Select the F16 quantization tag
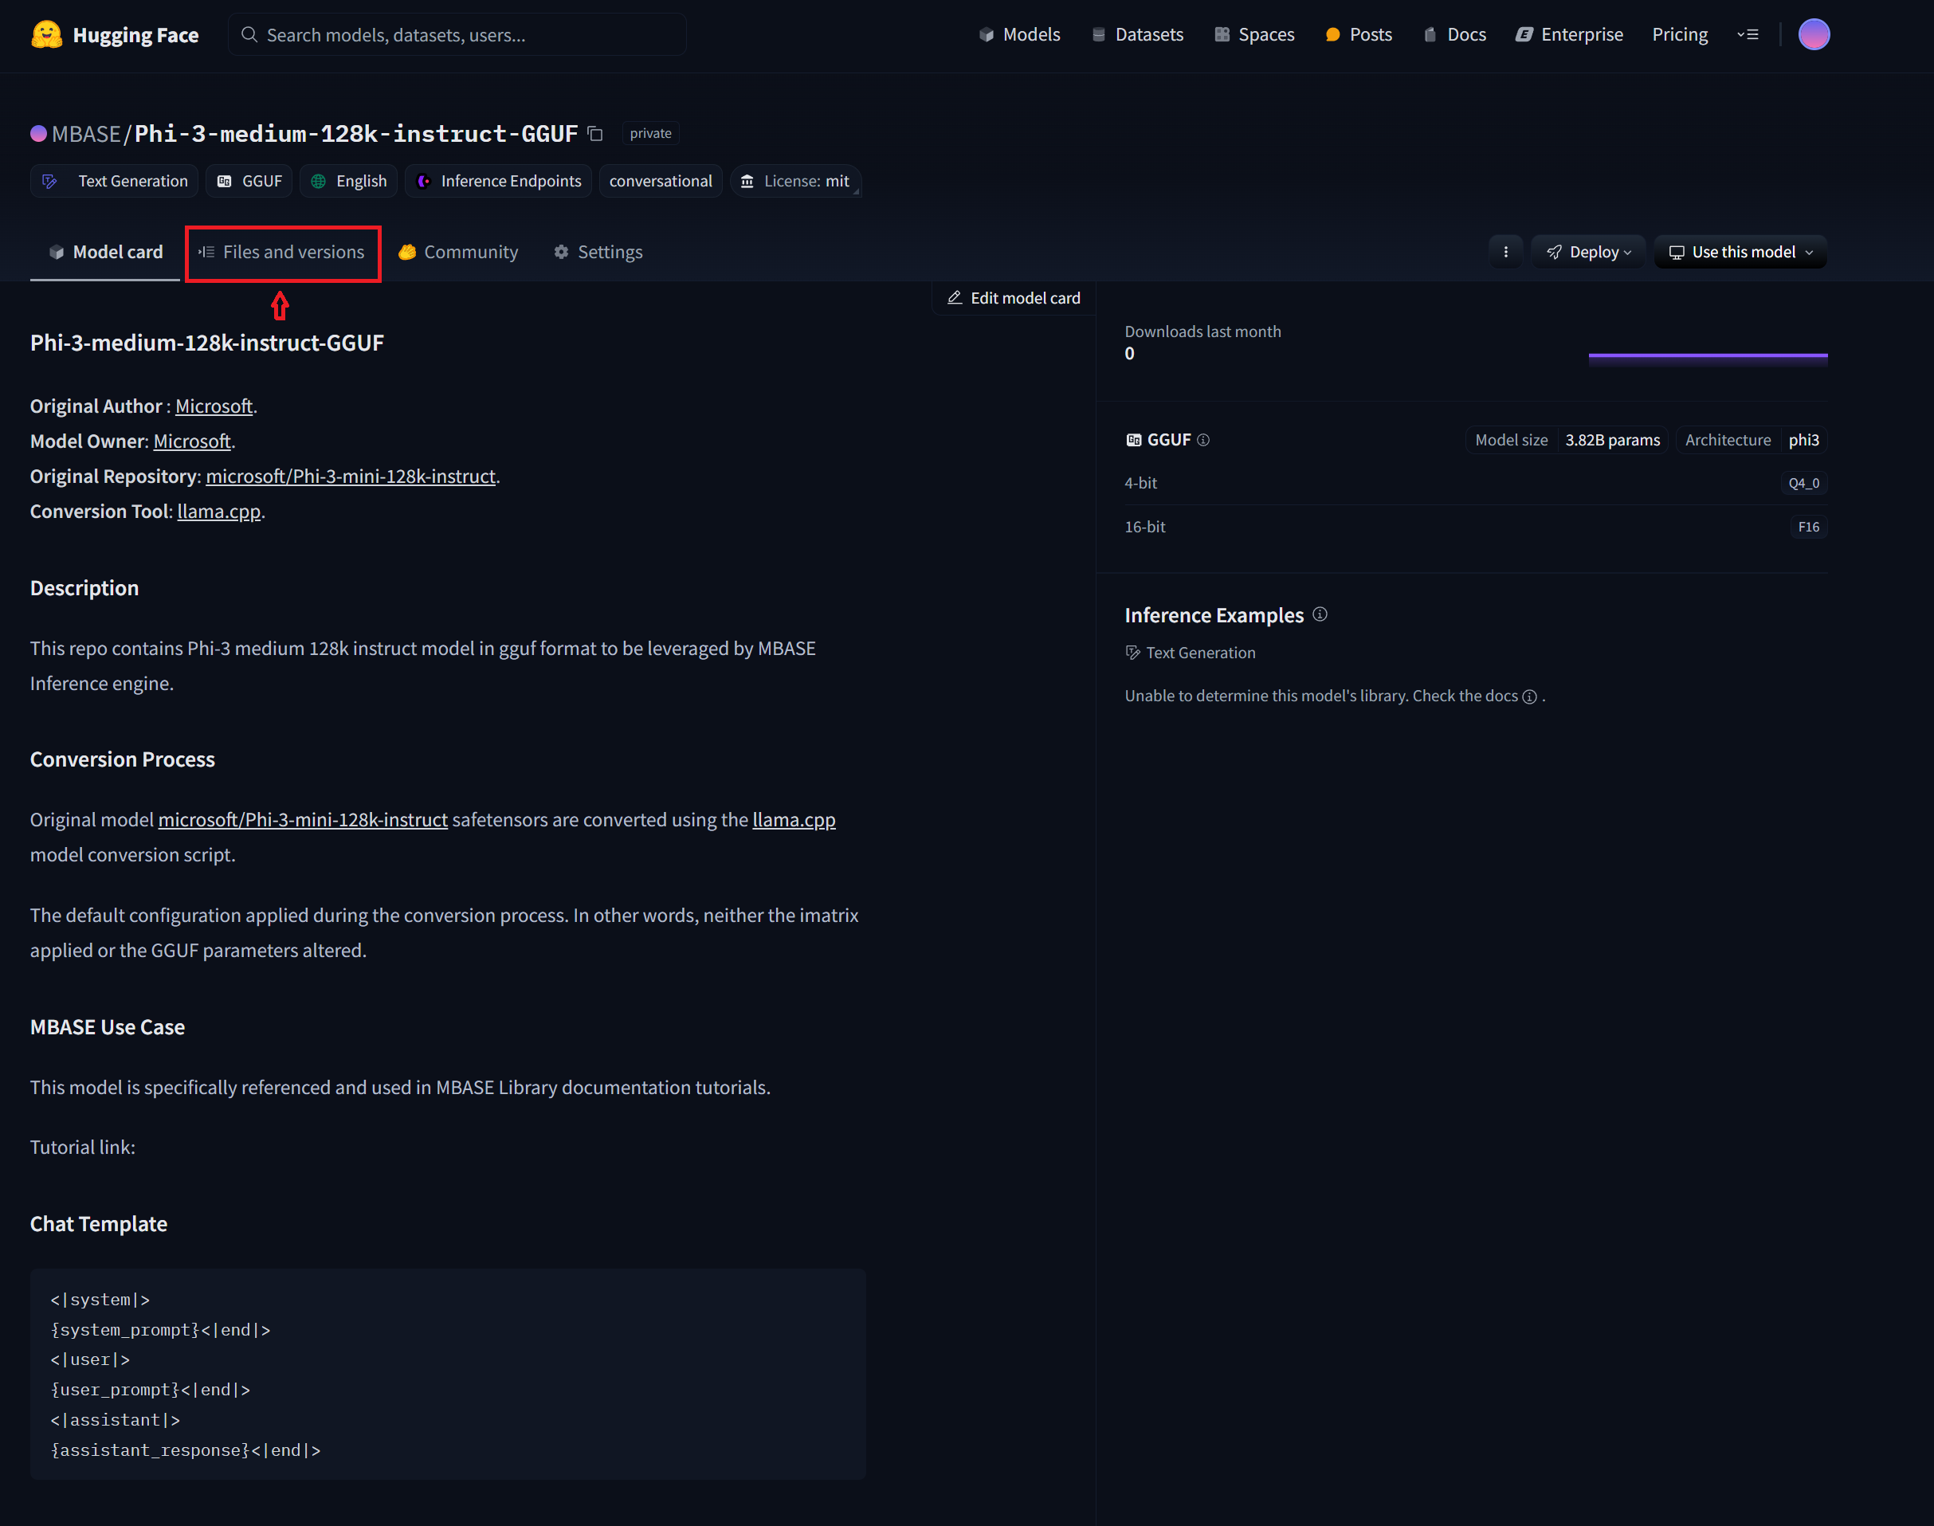Viewport: 1934px width, 1526px height. (1807, 528)
